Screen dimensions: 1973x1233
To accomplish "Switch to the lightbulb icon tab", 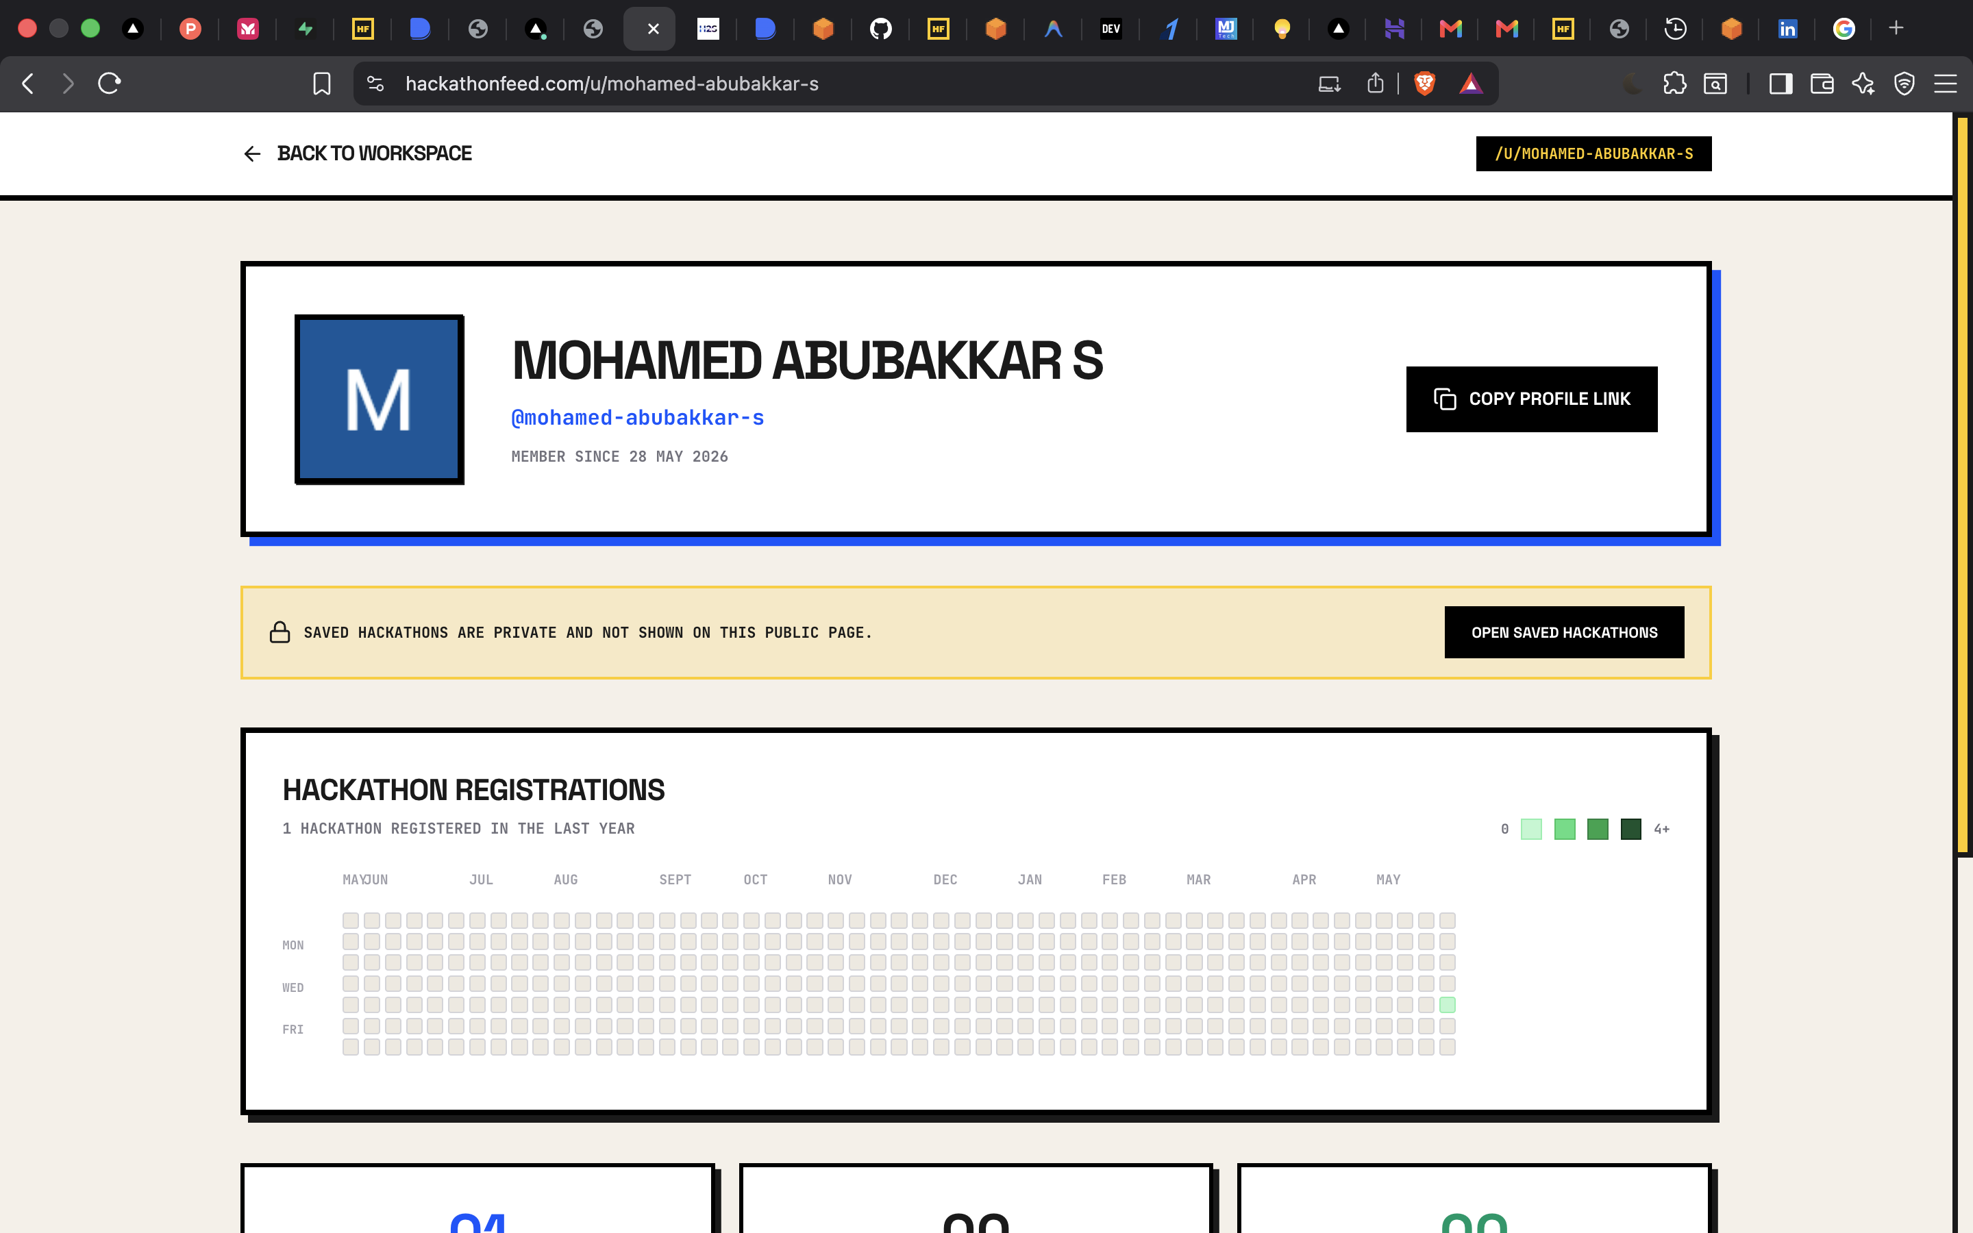I will pos(1282,29).
